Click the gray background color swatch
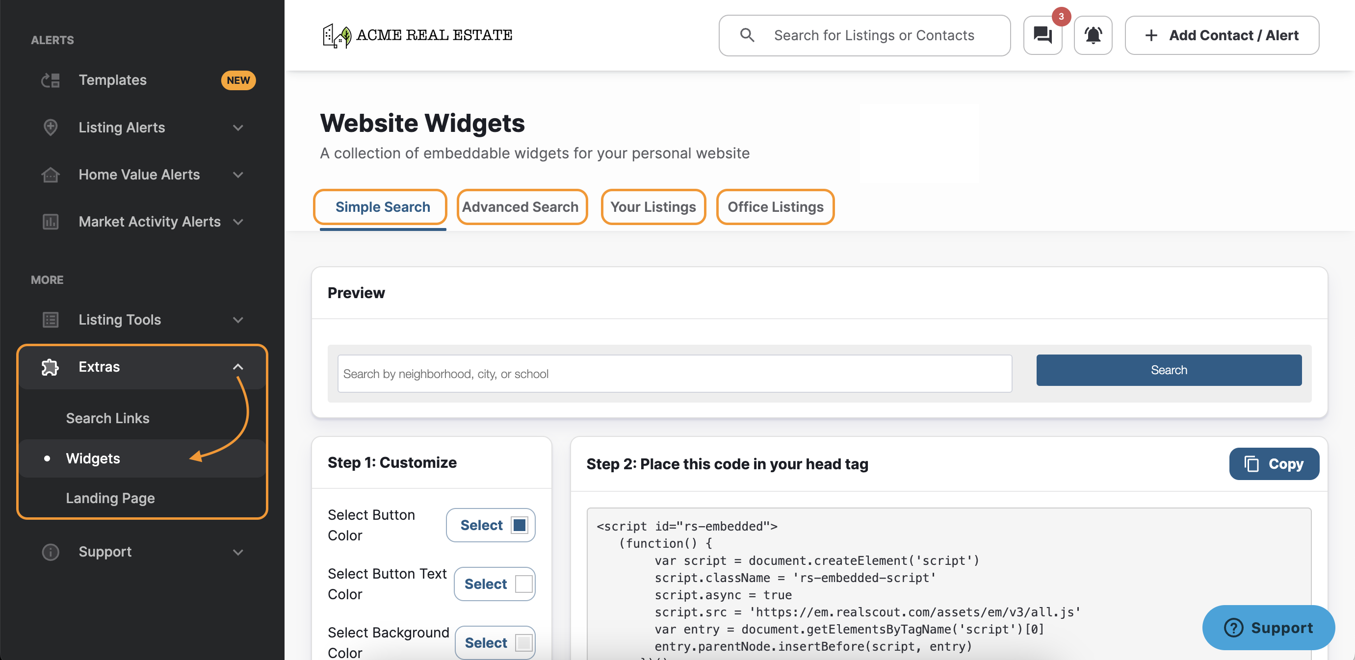 (x=523, y=643)
